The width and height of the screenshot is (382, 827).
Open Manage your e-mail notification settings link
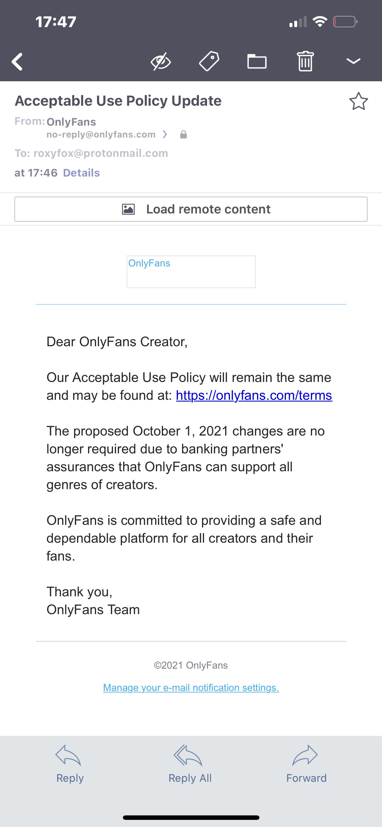(191, 688)
